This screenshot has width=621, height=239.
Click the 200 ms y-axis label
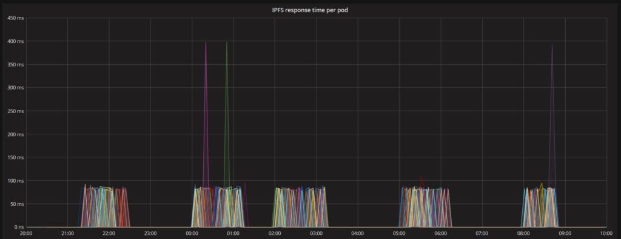pyautogui.click(x=16, y=134)
